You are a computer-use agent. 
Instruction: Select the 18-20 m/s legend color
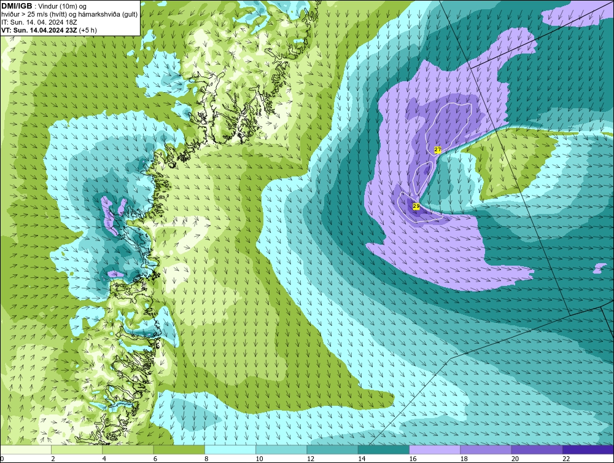point(486,449)
